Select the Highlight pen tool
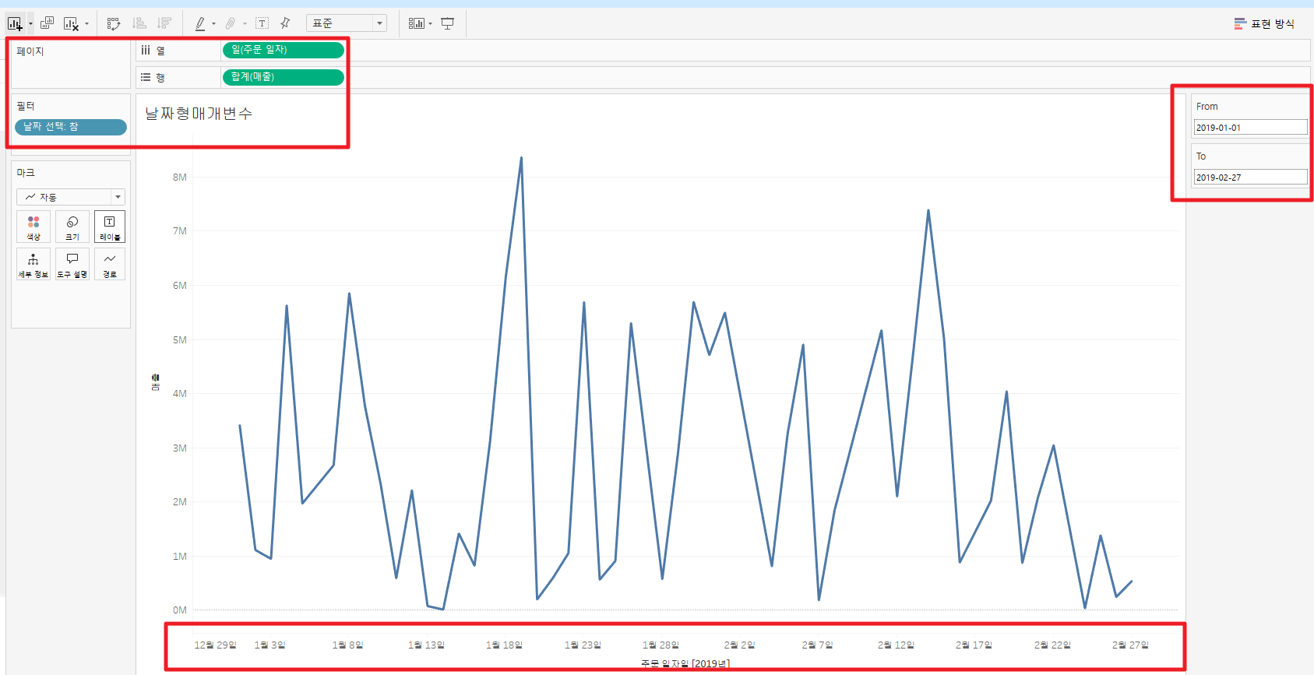This screenshot has height=675, width=1314. pos(200,23)
